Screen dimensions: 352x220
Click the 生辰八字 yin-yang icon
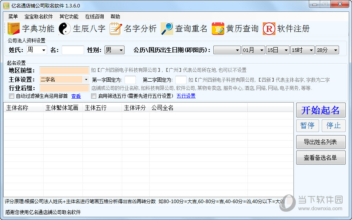65,29
